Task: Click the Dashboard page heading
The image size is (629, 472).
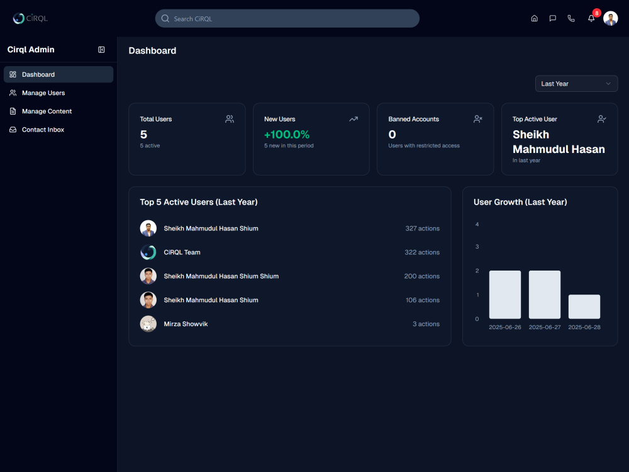Action: pyautogui.click(x=152, y=50)
